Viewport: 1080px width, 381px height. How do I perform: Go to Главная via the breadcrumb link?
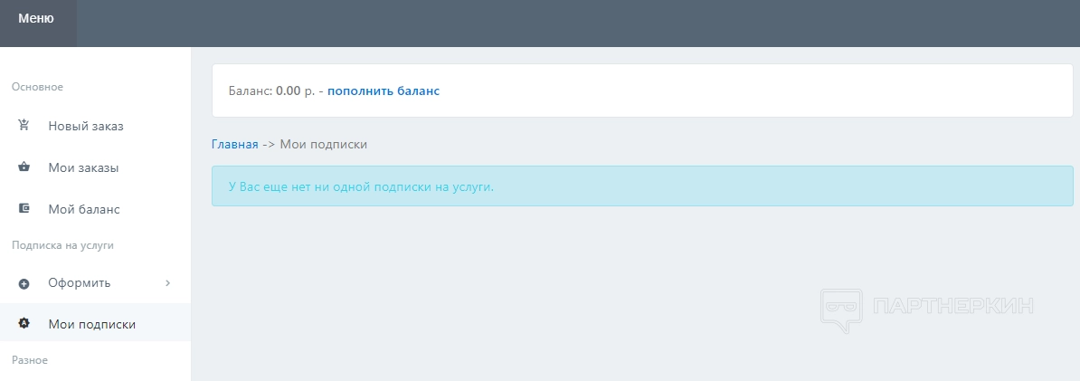[234, 144]
